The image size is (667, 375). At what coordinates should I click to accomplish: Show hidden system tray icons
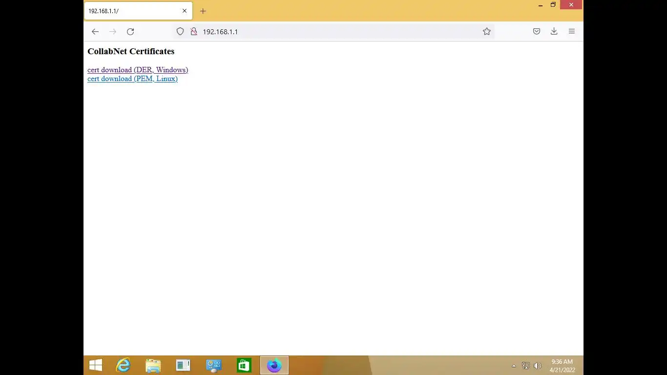(514, 366)
